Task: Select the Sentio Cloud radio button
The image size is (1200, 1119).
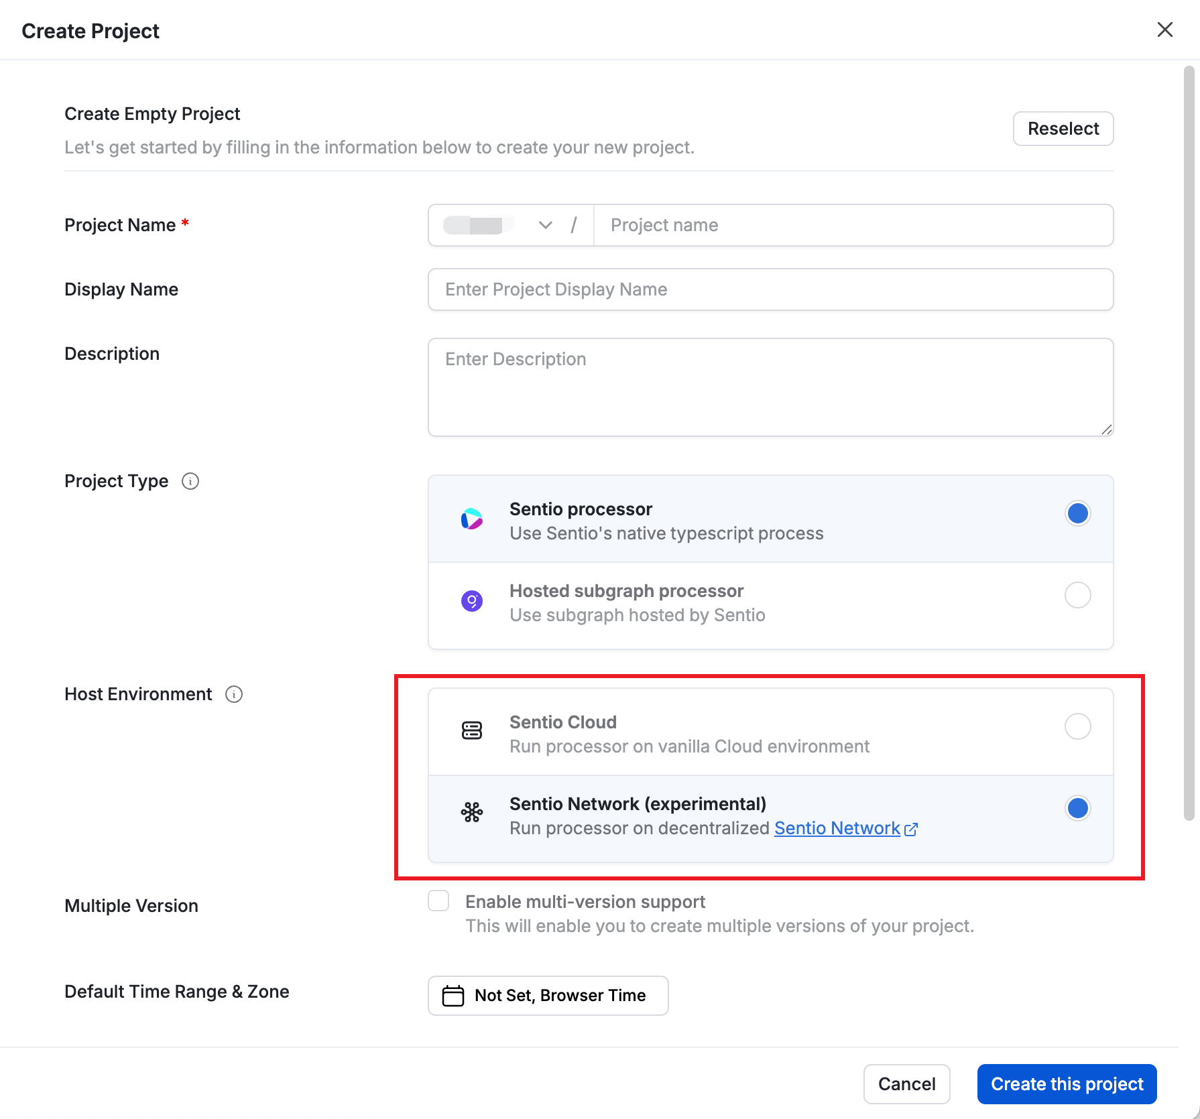Action: click(1077, 726)
